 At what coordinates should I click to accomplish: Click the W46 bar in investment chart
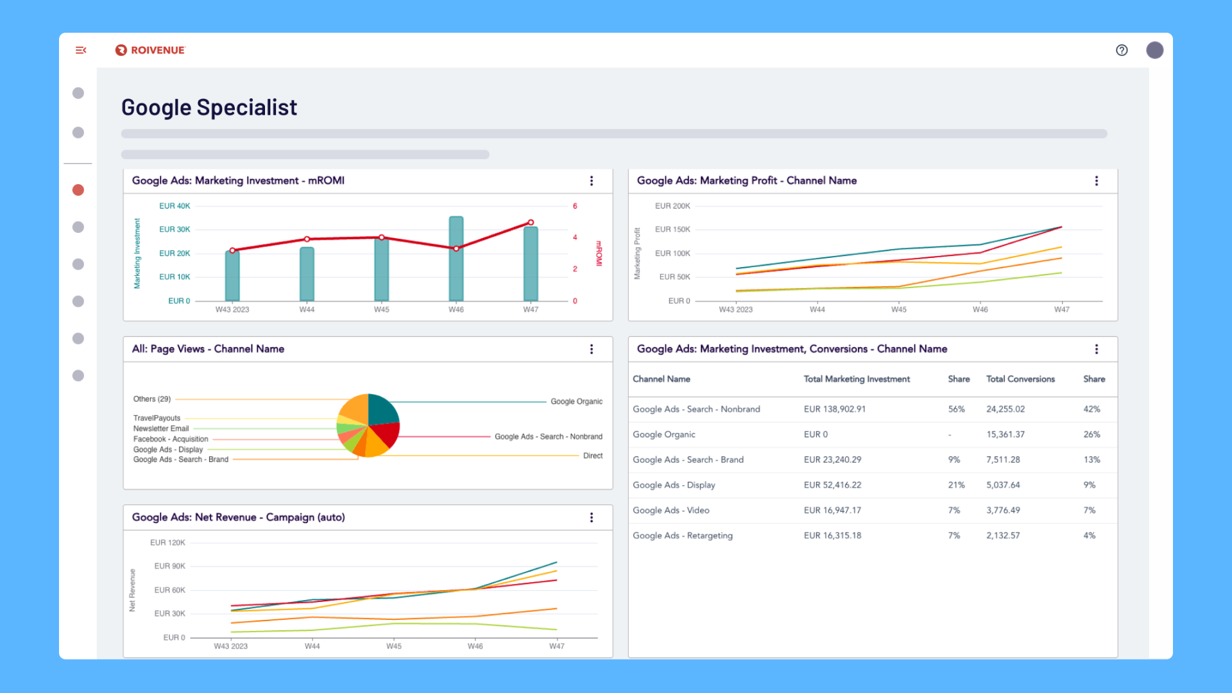(x=456, y=259)
